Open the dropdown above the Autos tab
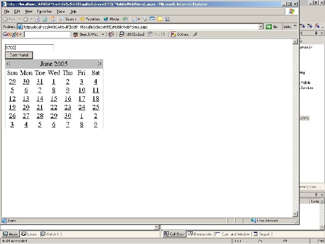The height and width of the screenshot is (244, 325). 157,227
